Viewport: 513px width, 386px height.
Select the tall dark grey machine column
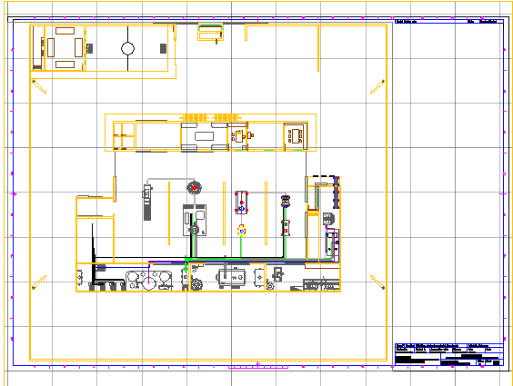(147, 203)
